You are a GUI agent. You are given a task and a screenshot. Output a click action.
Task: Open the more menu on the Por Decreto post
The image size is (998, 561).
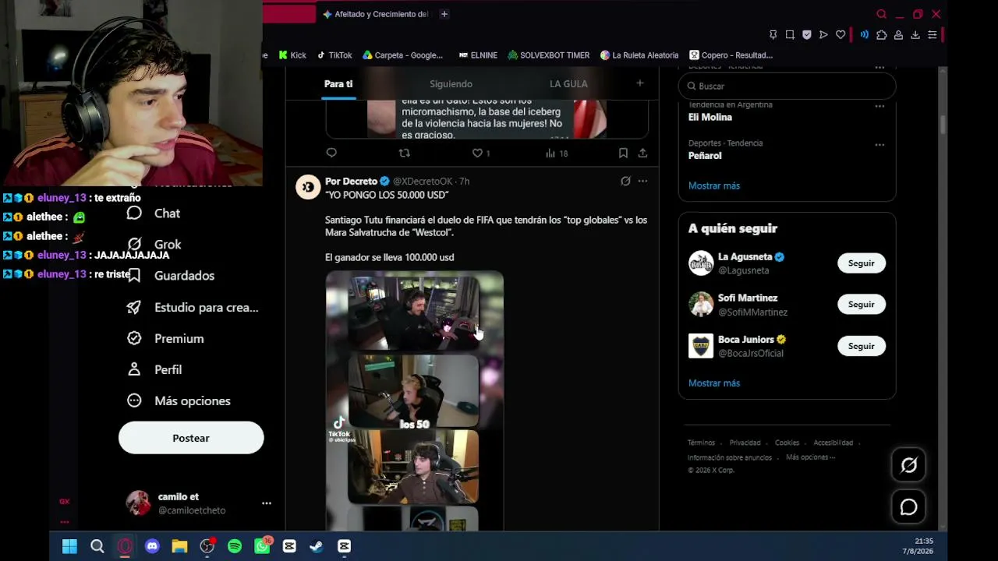click(642, 182)
